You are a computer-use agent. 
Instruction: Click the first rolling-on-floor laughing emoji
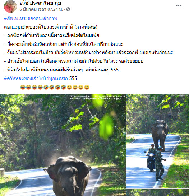[46, 87]
